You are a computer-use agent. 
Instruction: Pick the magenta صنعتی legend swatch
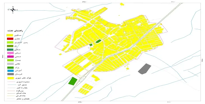(10, 56)
